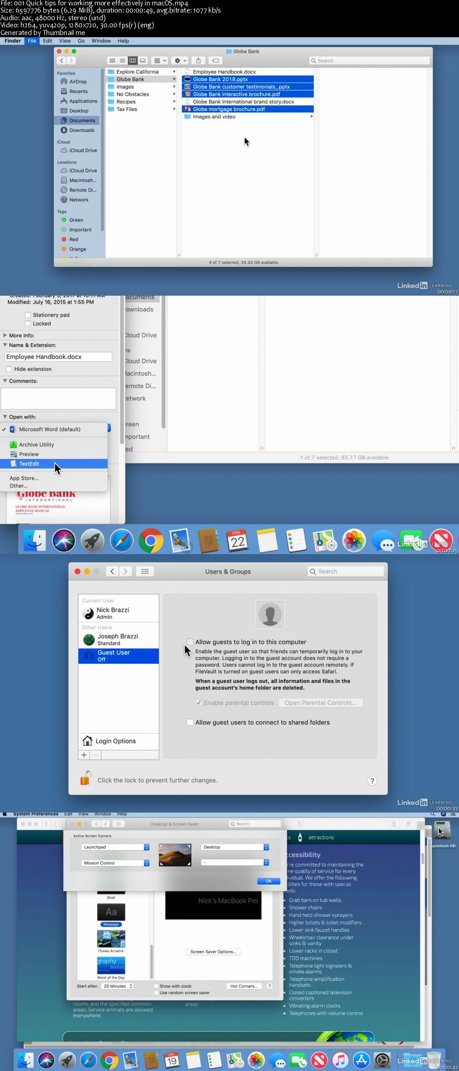Screen dimensions: 459x1071
Task: Launch iTunes from the dock
Action: click(x=340, y=1060)
